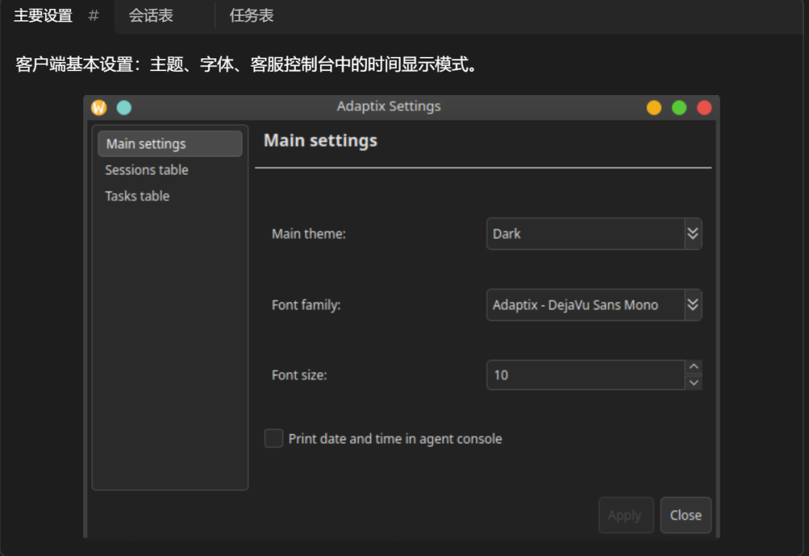Enable Print date and time in agent console
The height and width of the screenshot is (556, 809).
point(274,439)
